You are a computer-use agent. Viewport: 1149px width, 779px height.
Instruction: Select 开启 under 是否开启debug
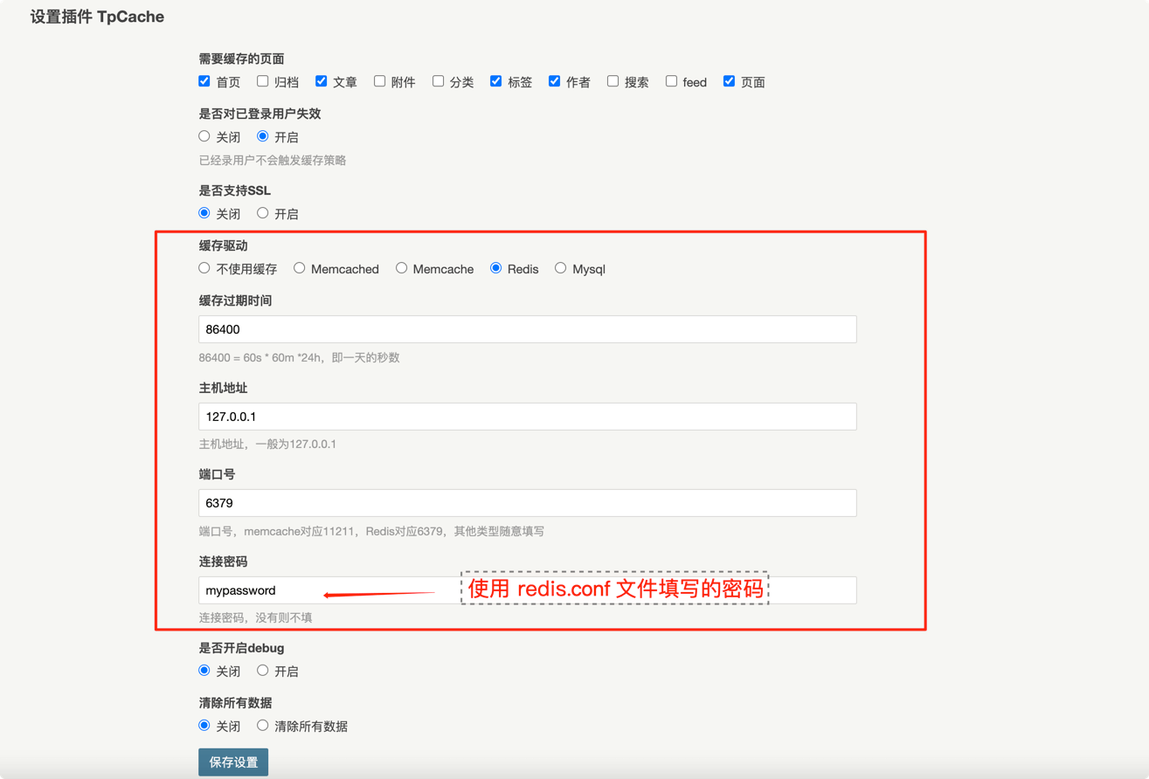(262, 671)
